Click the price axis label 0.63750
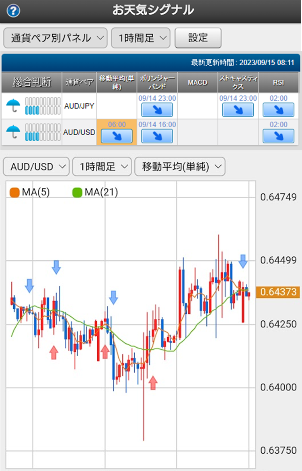 click(x=278, y=450)
